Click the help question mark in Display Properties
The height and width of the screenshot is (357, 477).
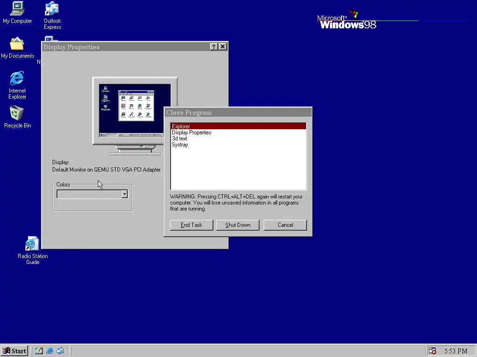point(213,46)
